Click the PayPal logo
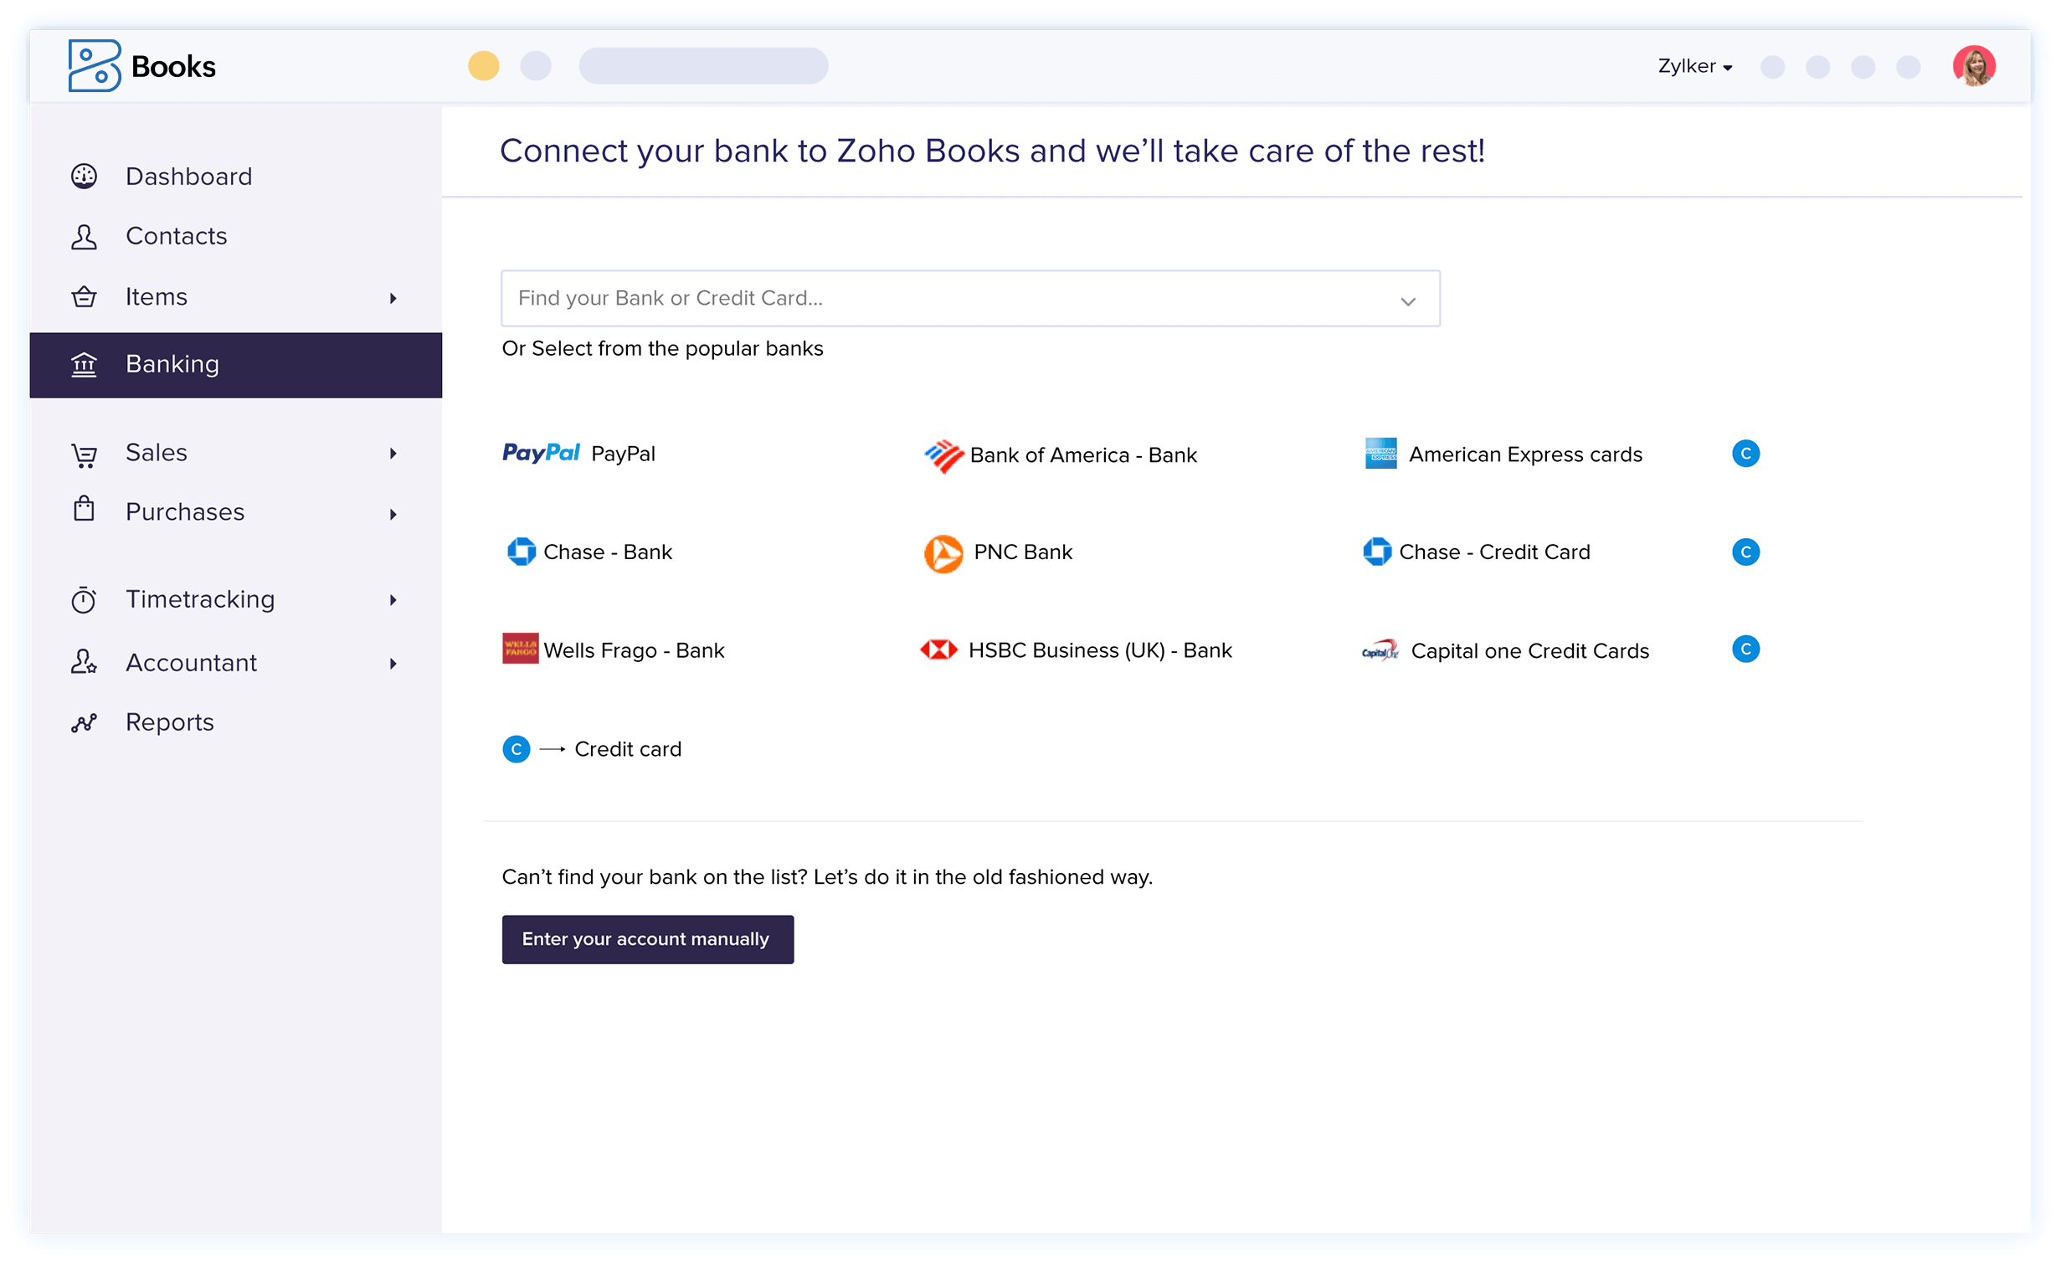2061x1263 pixels. pyautogui.click(x=541, y=453)
